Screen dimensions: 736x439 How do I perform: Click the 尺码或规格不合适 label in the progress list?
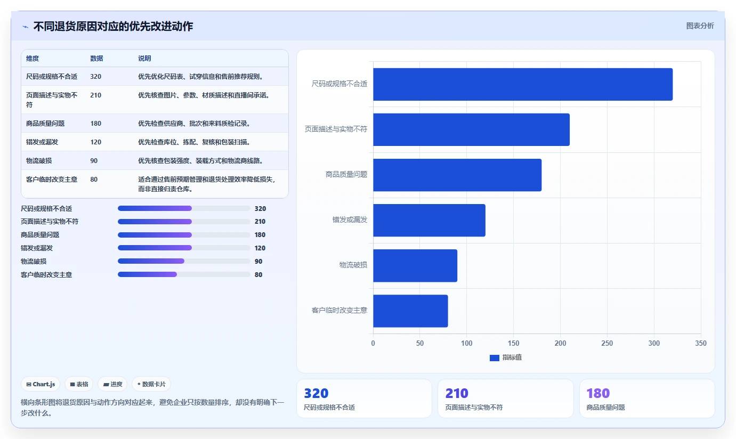click(x=46, y=208)
